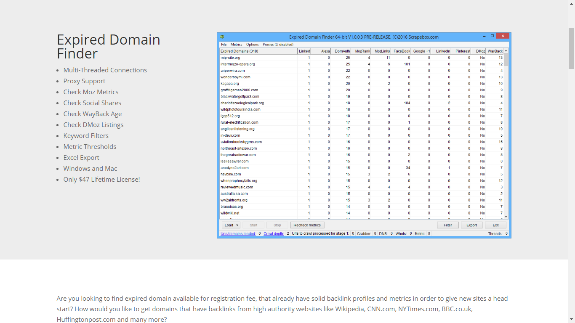Click the Export button

pyautogui.click(x=471, y=225)
